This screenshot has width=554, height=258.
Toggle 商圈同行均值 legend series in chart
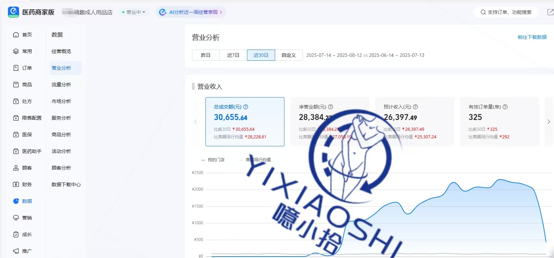pyautogui.click(x=255, y=160)
